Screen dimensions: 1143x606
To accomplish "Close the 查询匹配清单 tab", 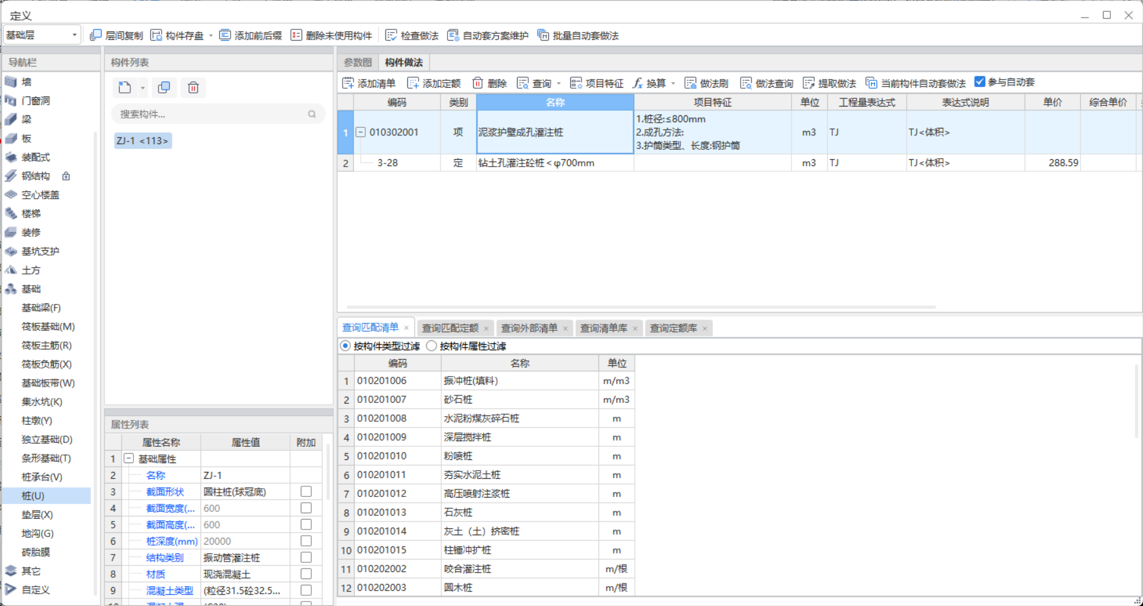I will point(406,328).
